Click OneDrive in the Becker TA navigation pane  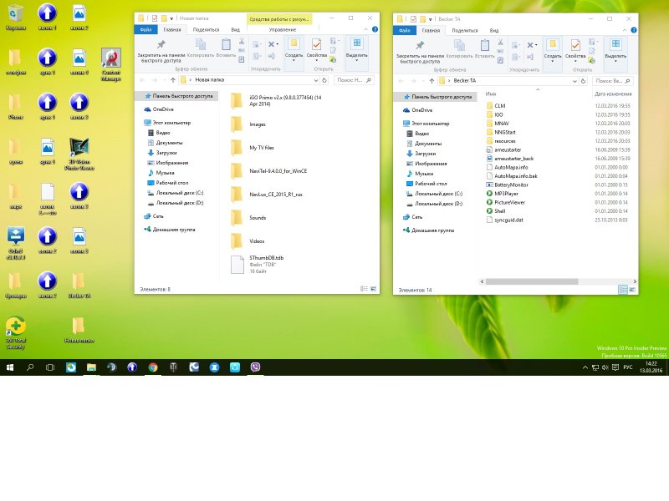423,110
